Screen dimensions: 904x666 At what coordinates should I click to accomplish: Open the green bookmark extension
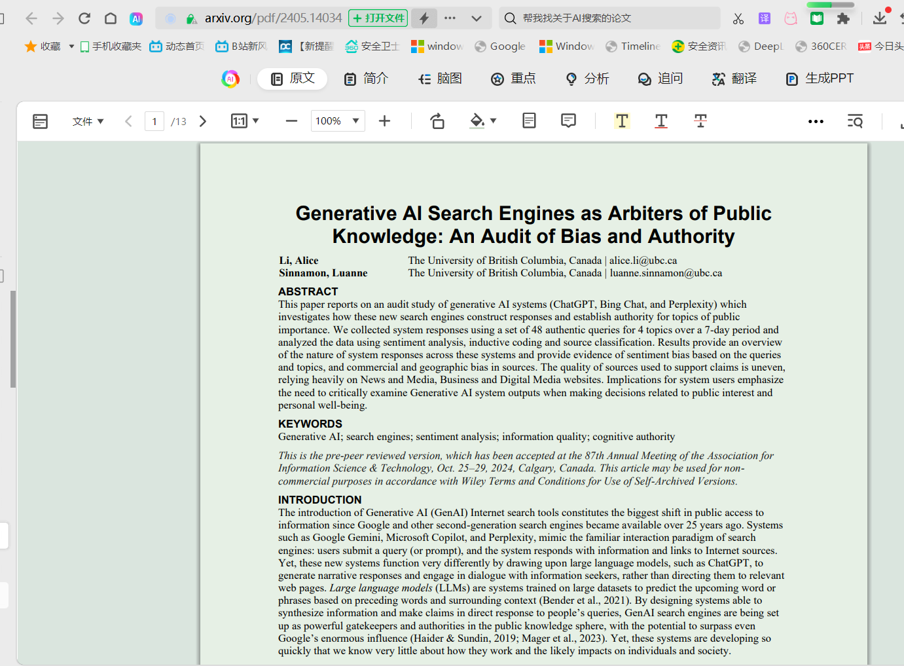tap(817, 18)
